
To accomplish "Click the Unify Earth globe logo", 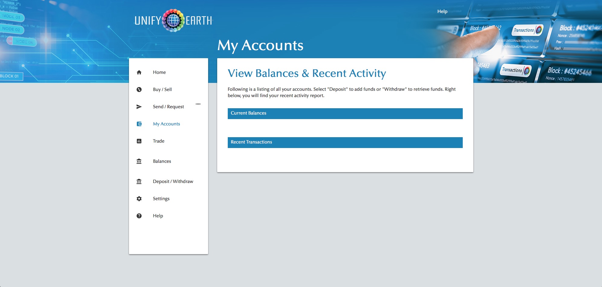I will tap(173, 20).
